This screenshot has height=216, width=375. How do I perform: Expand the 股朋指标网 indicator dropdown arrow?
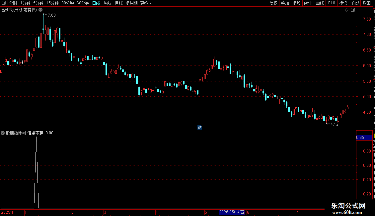(3, 133)
